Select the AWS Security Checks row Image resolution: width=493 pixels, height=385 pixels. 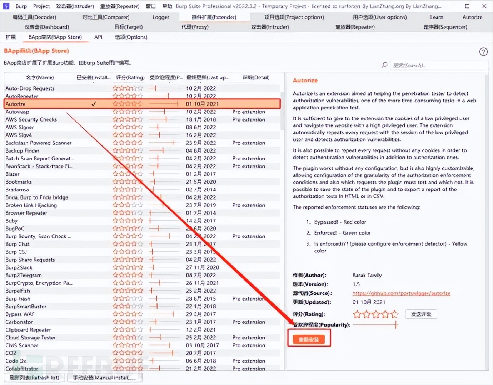tap(142, 119)
